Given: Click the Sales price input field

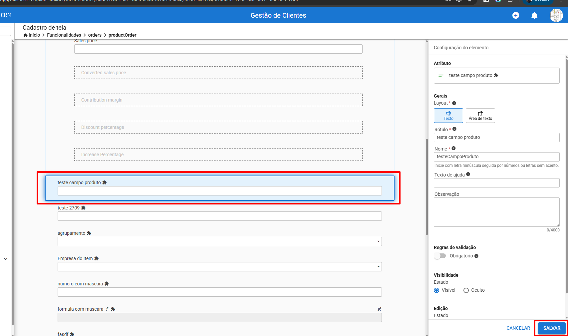Looking at the screenshot, I should (x=218, y=49).
